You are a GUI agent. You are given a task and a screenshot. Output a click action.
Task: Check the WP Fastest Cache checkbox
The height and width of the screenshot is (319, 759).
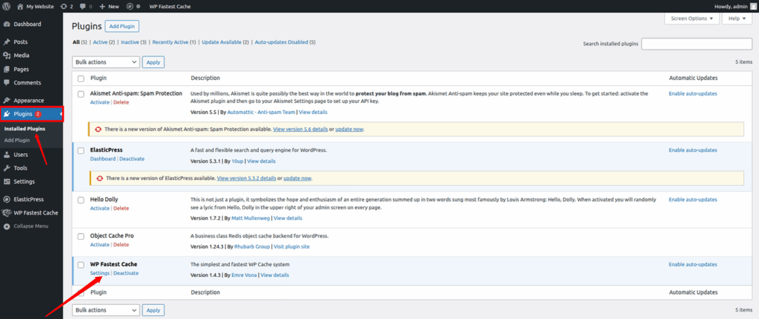(81, 265)
